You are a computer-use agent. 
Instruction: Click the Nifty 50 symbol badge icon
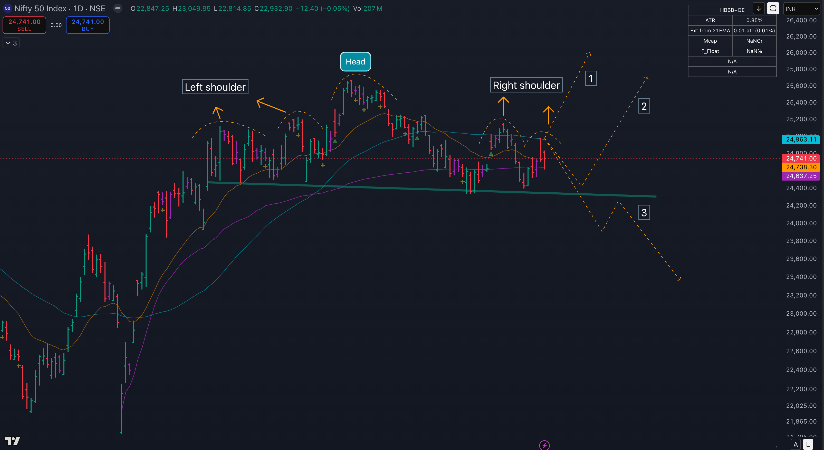pos(7,8)
